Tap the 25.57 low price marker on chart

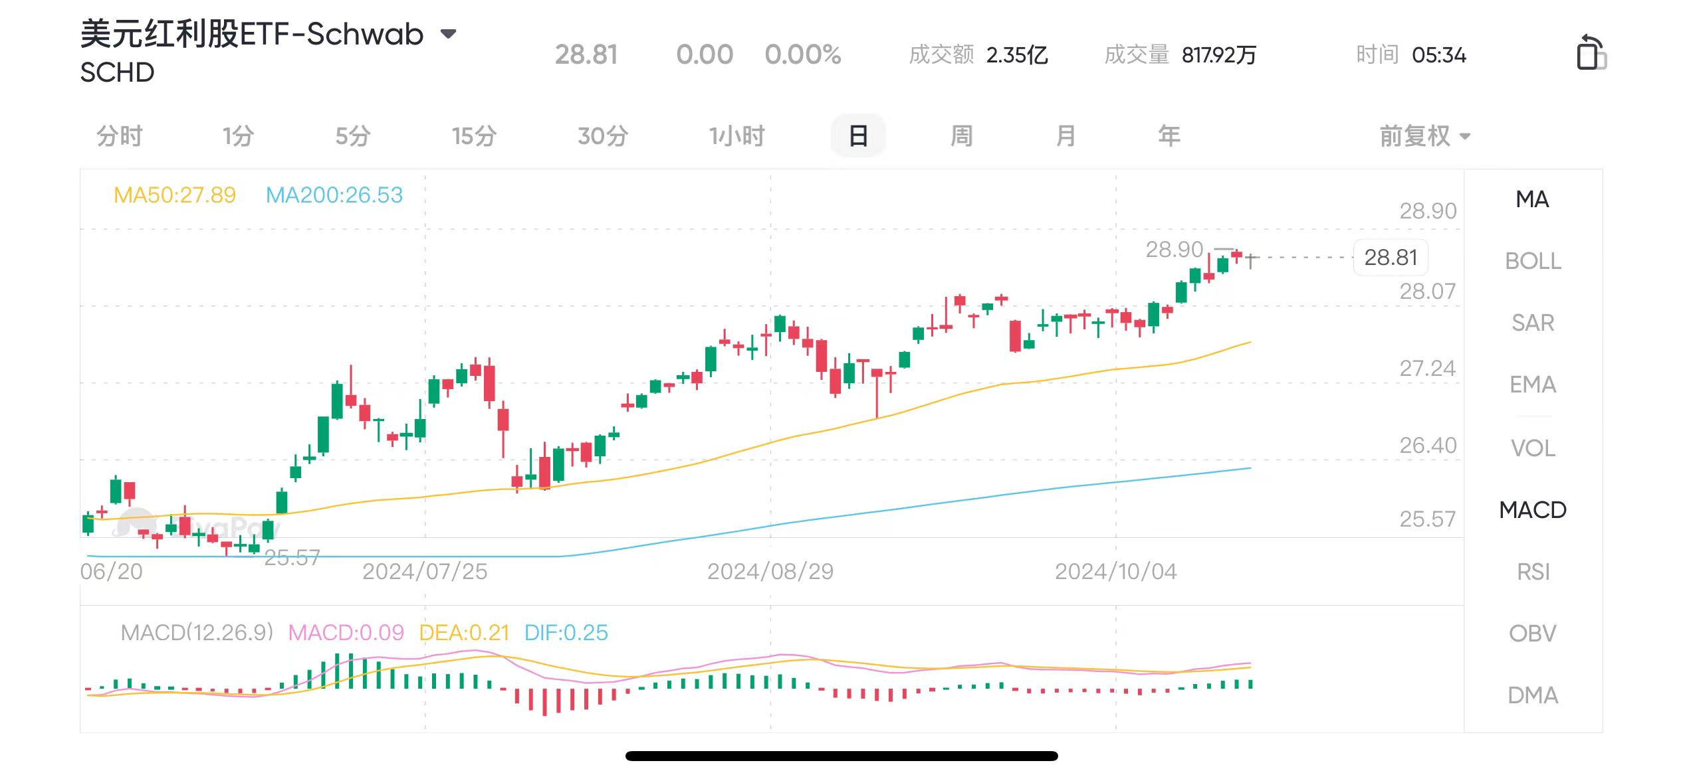(x=292, y=558)
